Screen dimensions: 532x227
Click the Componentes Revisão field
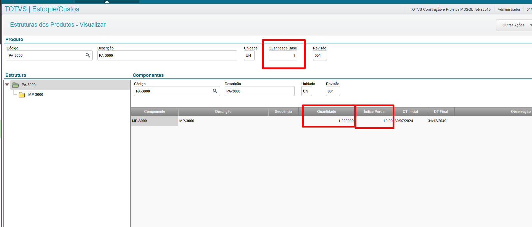pyautogui.click(x=333, y=91)
